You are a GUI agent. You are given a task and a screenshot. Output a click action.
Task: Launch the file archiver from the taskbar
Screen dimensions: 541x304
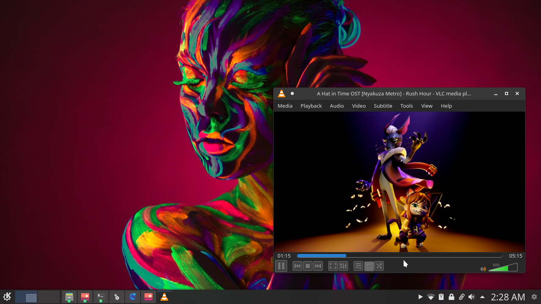tap(69, 297)
